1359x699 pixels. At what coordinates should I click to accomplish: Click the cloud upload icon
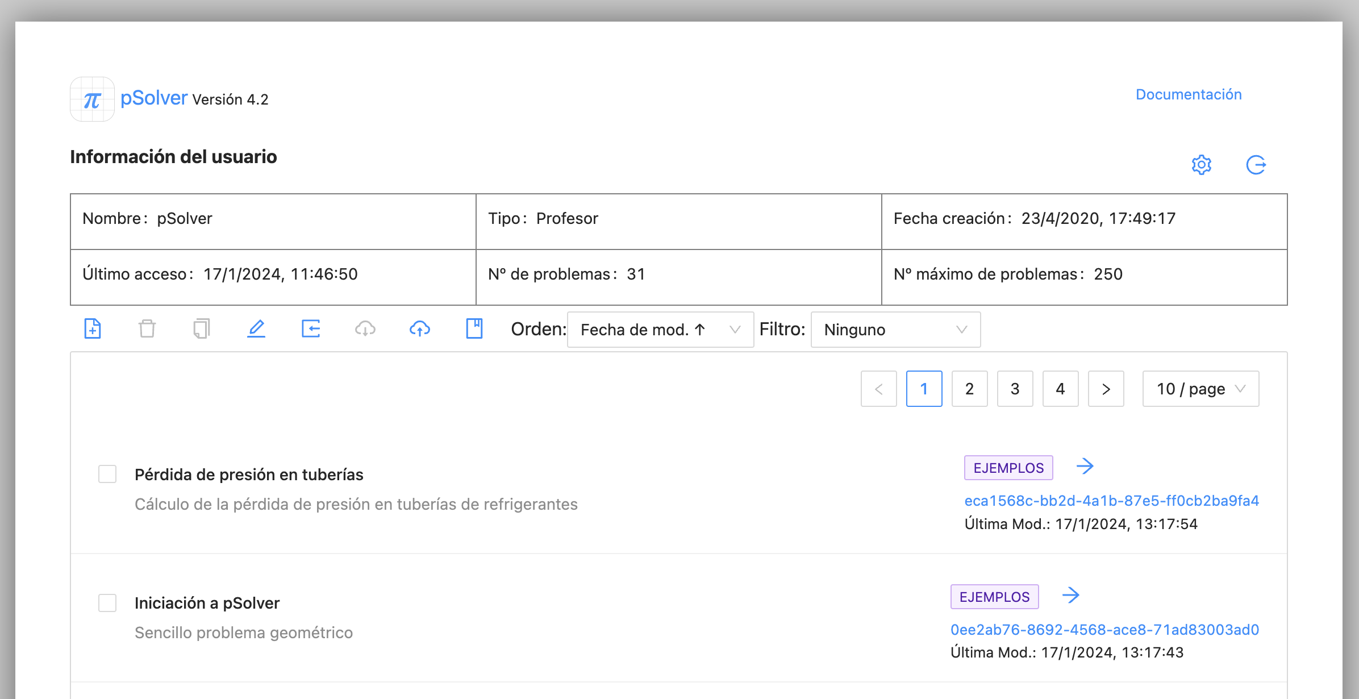420,328
